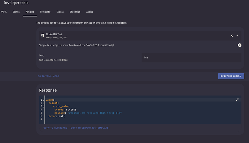Screen dimensions: 249x143
Task: Clear the selected Node-RED Test action
Action: click(232, 36)
